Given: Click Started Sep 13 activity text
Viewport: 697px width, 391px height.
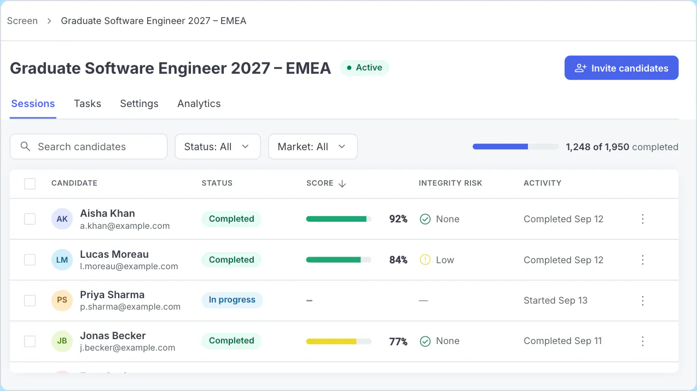Looking at the screenshot, I should coord(555,300).
